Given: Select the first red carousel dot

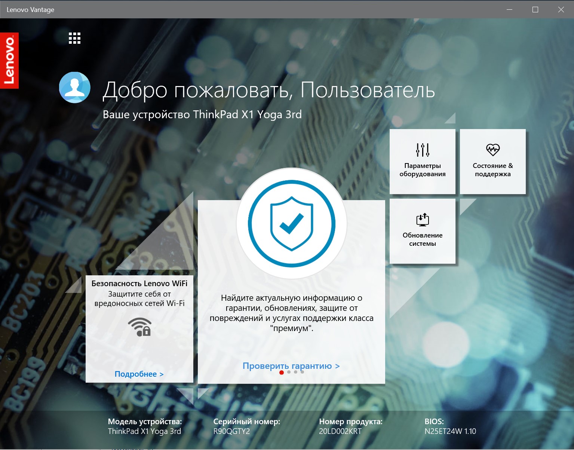Looking at the screenshot, I should 282,372.
